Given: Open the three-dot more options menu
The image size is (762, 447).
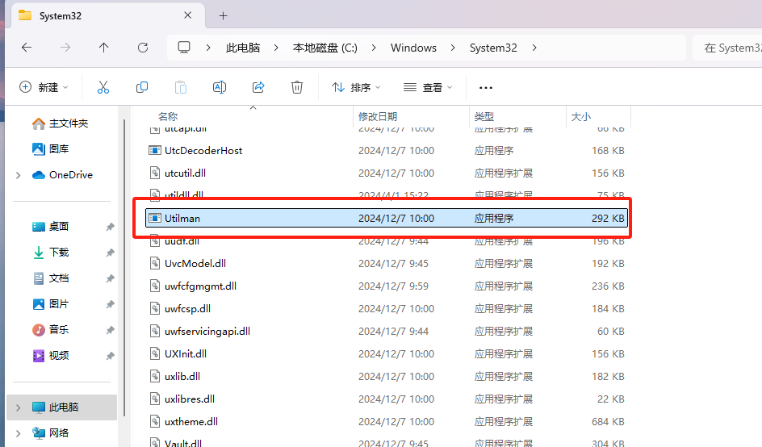Looking at the screenshot, I should coord(486,87).
